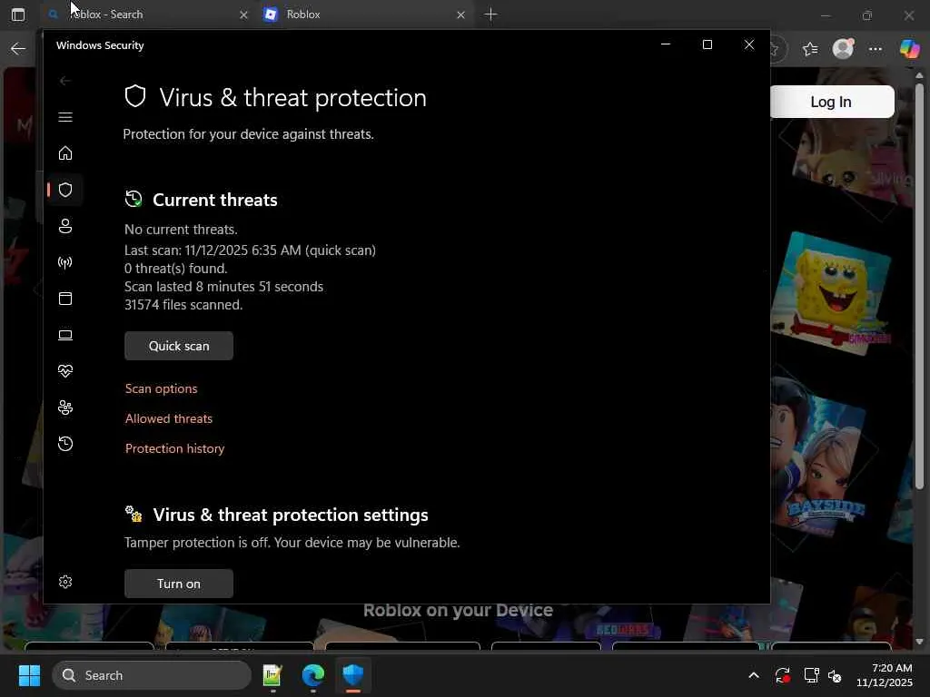This screenshot has height=697, width=930.
Task: Open Device security laptop icon
Action: point(65,335)
